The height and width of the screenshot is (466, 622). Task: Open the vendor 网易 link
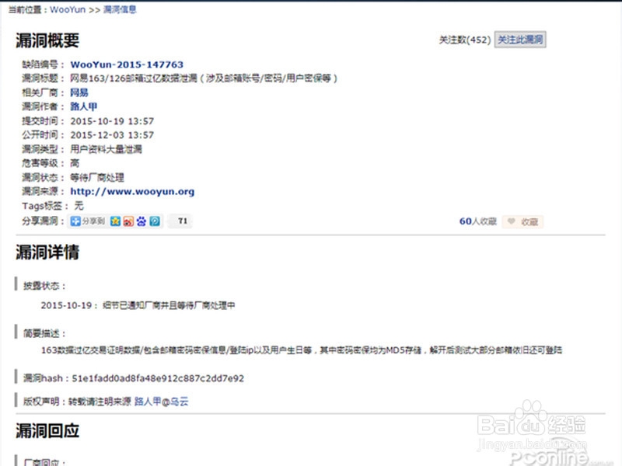click(x=79, y=92)
